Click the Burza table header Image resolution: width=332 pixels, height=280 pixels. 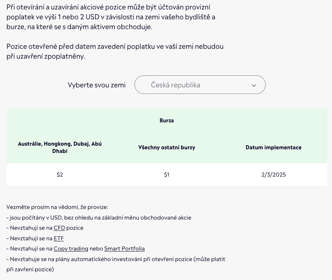pos(167,121)
